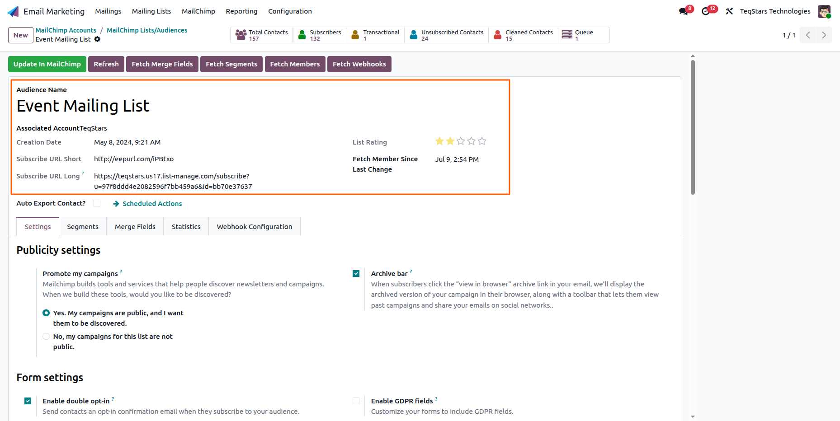Screen dimensions: 840x421
Task: Set List Rating to three stars
Action: 461,141
